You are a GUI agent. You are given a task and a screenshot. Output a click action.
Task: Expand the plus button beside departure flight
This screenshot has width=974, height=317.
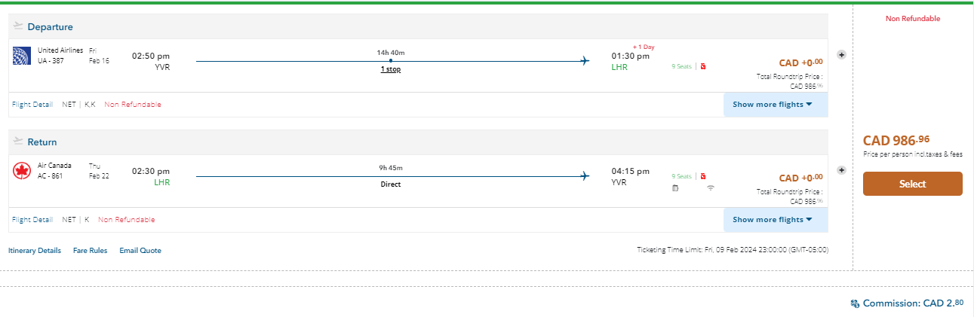point(841,54)
